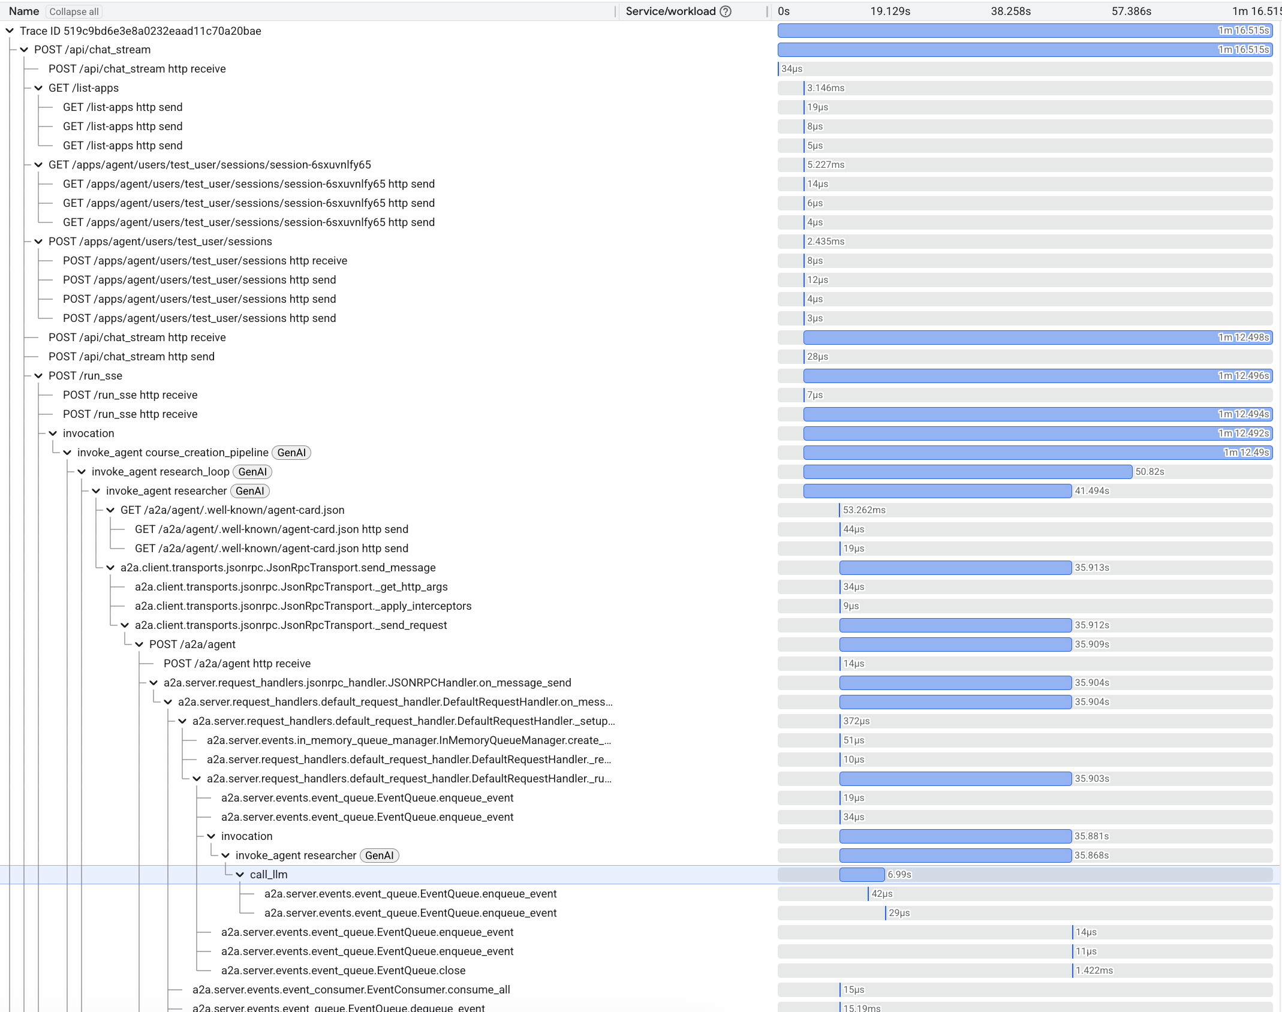Select the JSONRPCHandler.on_message_send span row
Screen dimensions: 1282x1012
pyautogui.click(x=367, y=683)
